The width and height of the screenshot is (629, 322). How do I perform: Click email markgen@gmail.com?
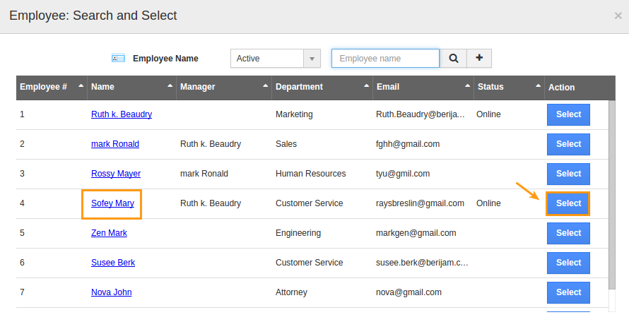416,233
